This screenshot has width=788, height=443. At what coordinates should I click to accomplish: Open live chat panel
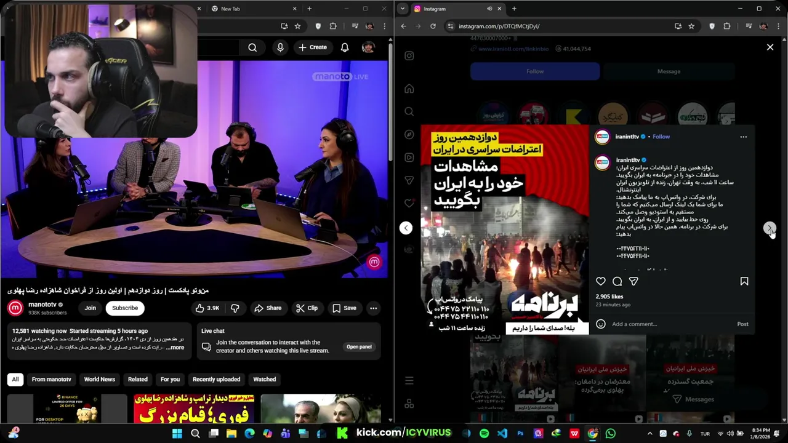click(x=358, y=347)
